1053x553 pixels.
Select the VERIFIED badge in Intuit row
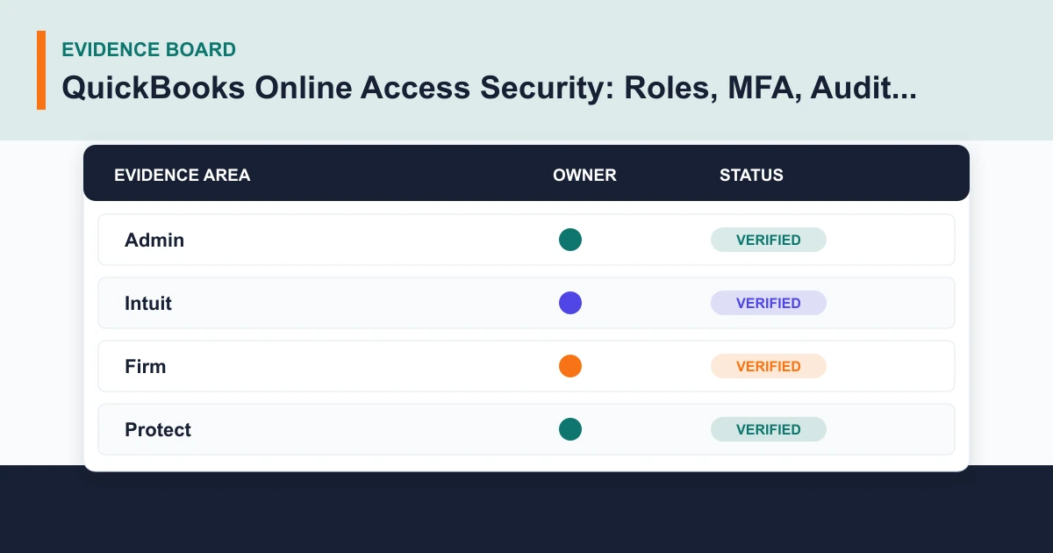coord(769,303)
